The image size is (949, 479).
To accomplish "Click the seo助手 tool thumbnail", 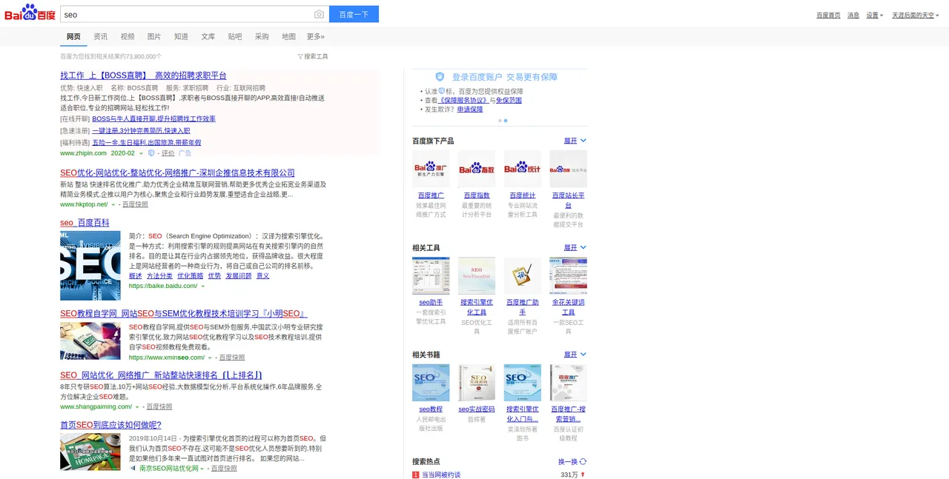I will pos(431,276).
